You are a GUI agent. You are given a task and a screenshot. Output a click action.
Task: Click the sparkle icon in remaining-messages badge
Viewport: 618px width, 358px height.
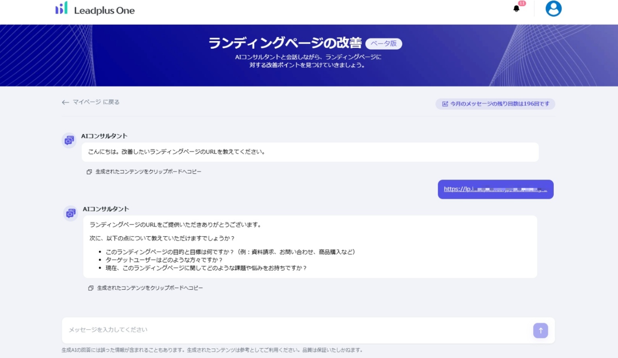[x=445, y=104]
